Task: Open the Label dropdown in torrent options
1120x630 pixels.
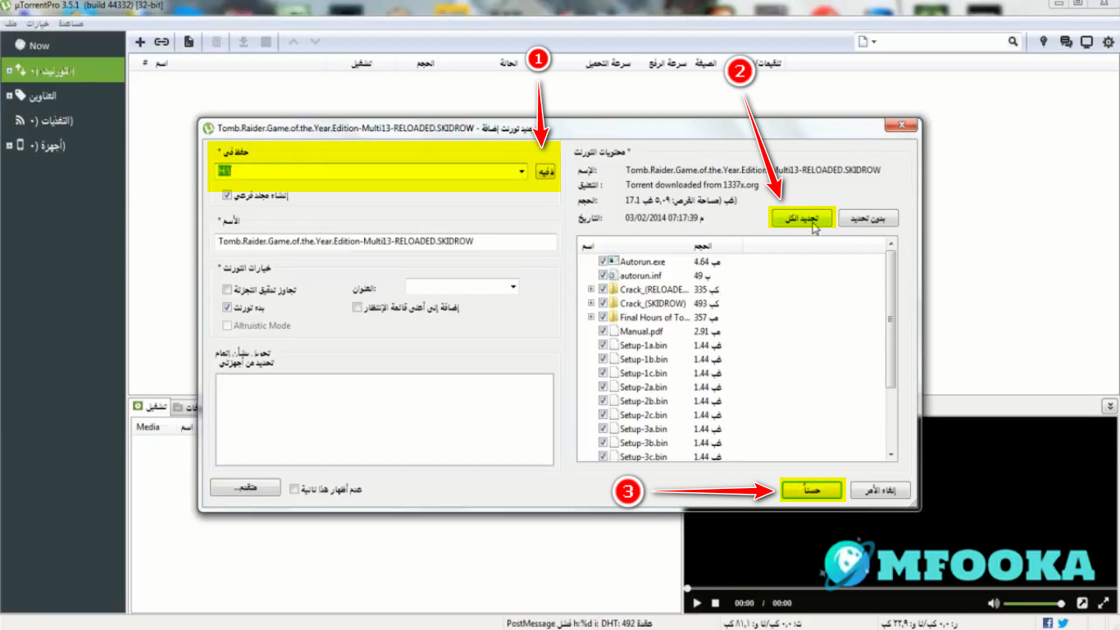Action: click(x=513, y=287)
